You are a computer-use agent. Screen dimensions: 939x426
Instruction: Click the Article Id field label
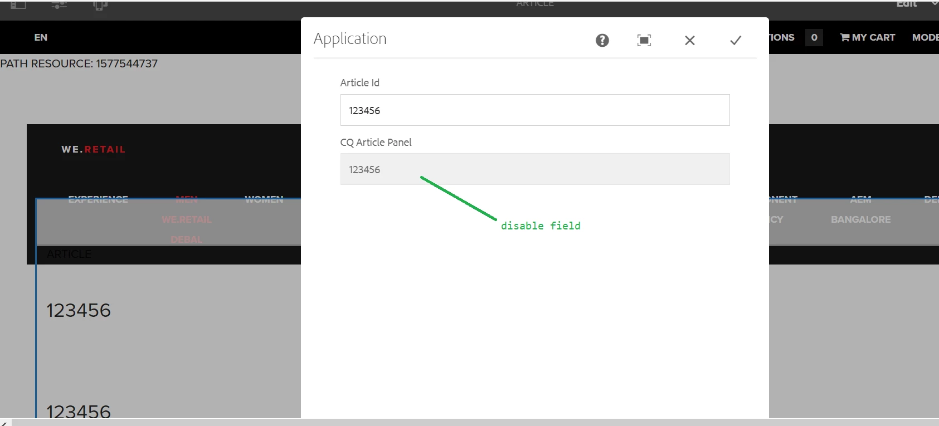(360, 82)
